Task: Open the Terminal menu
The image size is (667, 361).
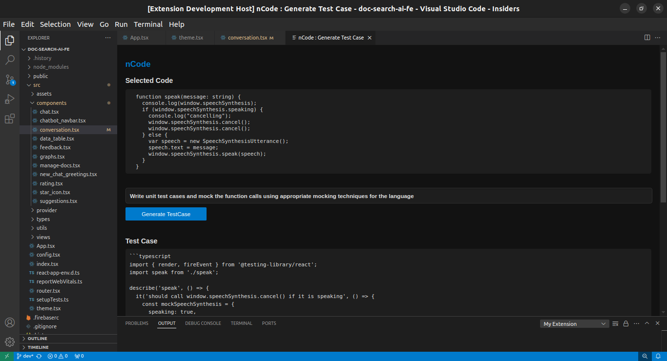Action: click(148, 24)
